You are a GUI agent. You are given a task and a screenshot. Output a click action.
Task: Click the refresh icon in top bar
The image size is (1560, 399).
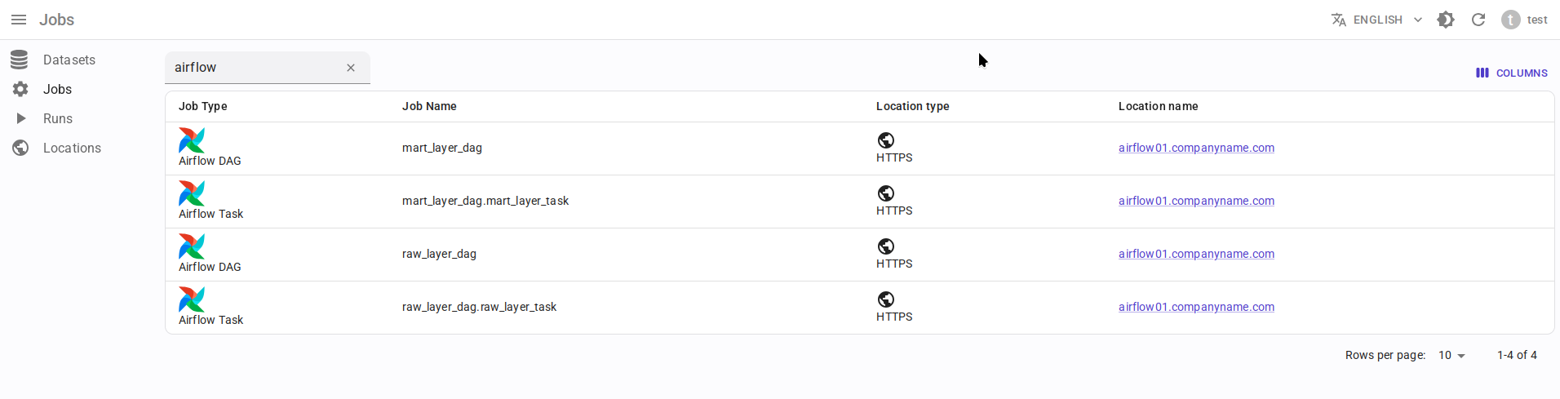[x=1478, y=20]
